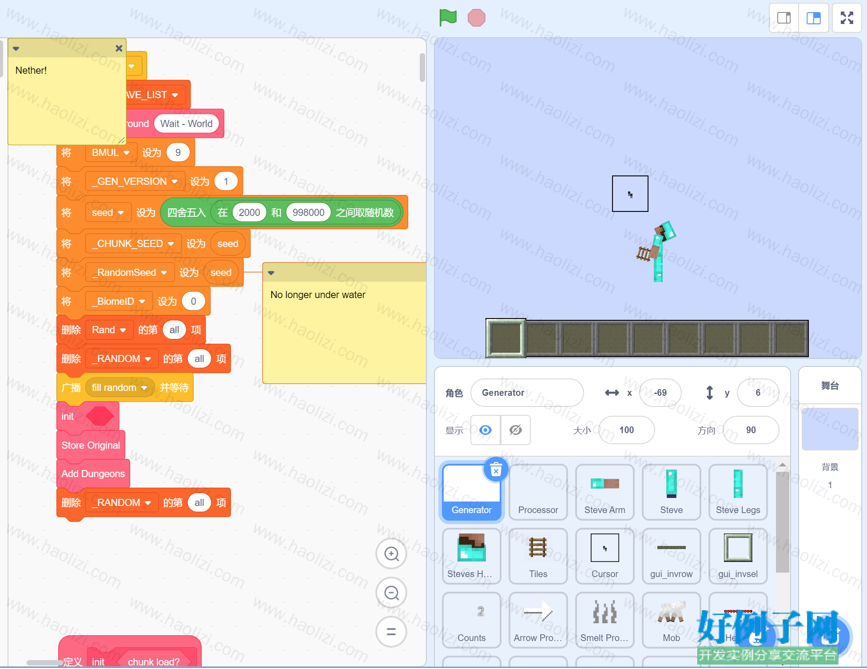
Task: Close the Nether! comment note
Action: click(x=119, y=48)
